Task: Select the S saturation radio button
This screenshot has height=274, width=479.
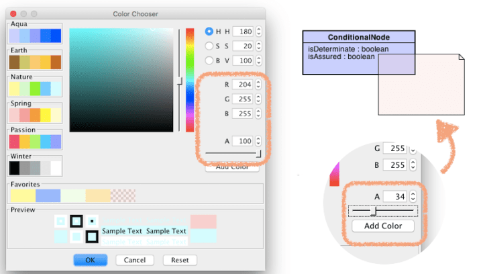Action: coord(209,46)
